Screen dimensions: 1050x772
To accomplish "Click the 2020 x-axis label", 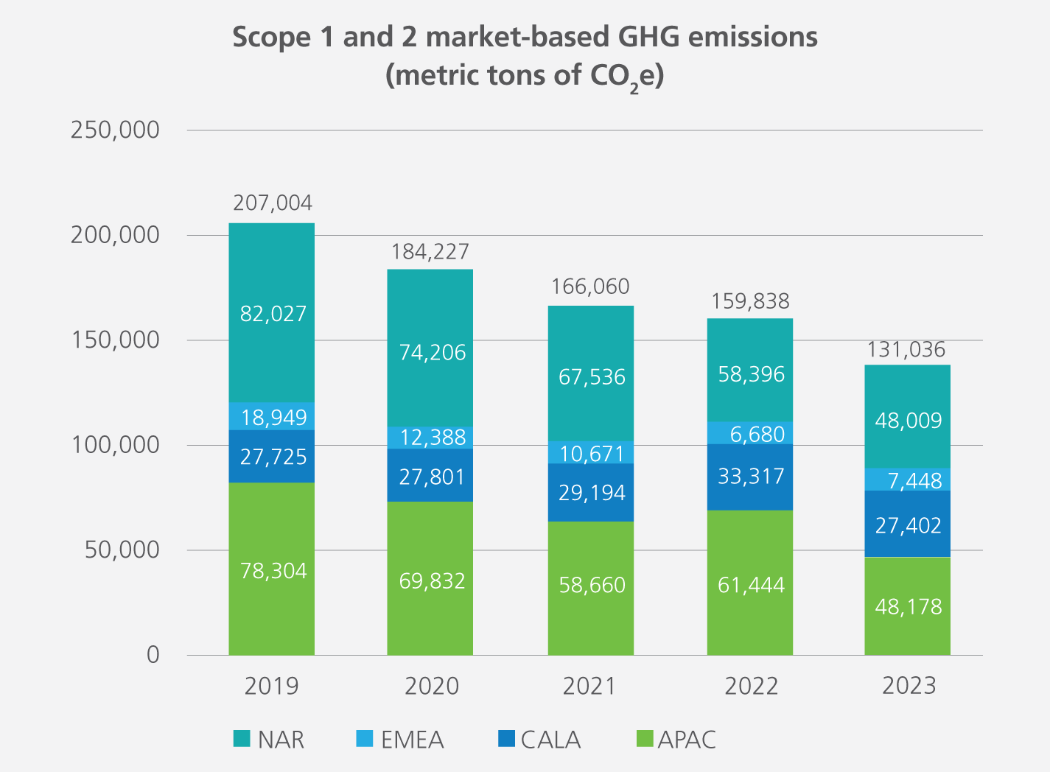I will (x=432, y=686).
